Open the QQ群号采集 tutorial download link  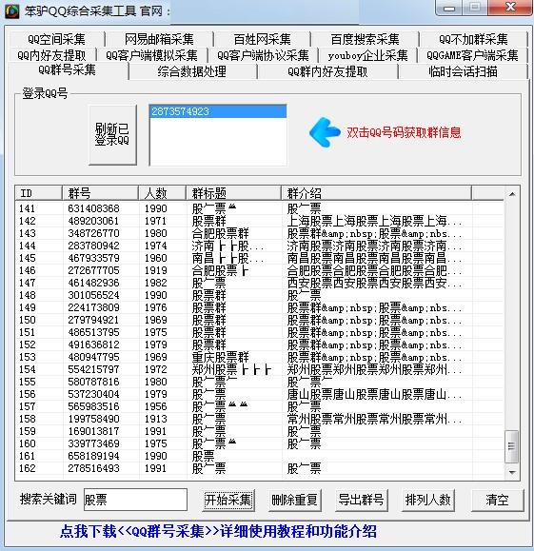[x=218, y=531]
